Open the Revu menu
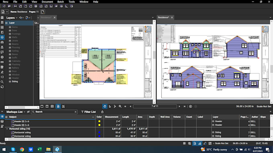 pos(5,2)
